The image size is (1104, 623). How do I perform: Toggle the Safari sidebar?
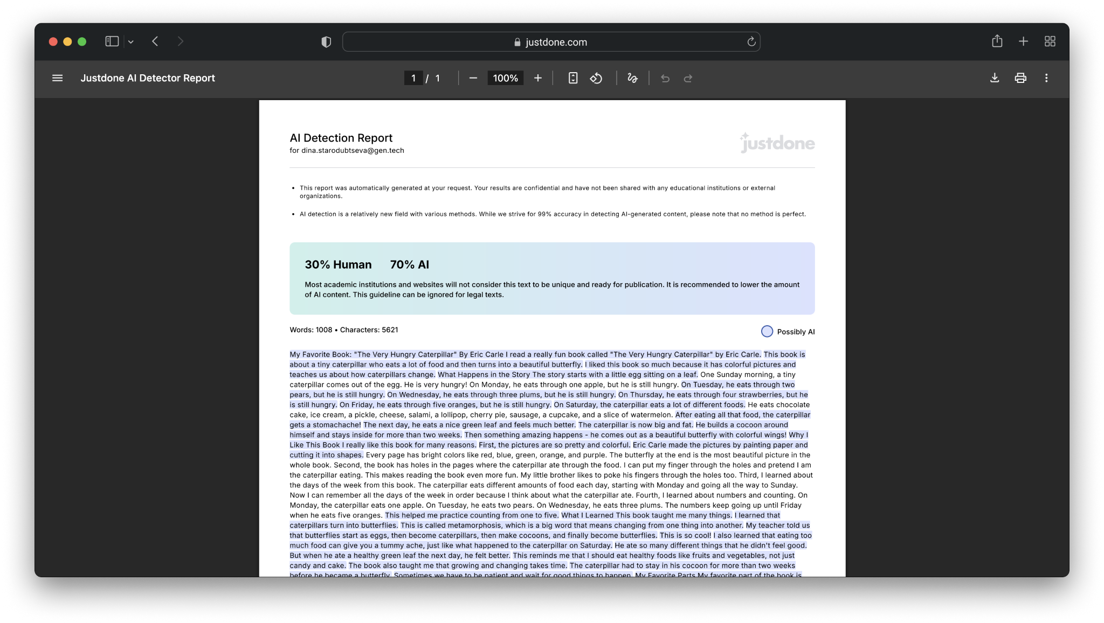[112, 41]
